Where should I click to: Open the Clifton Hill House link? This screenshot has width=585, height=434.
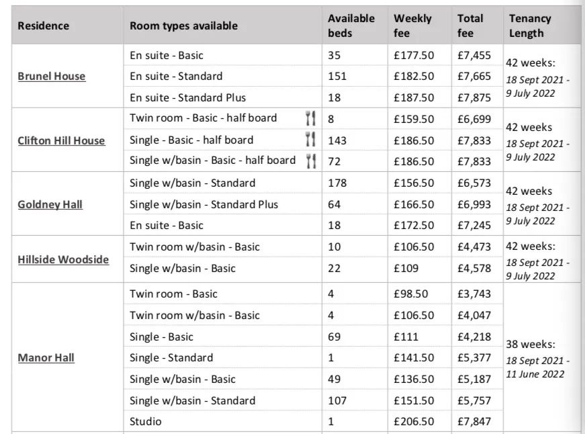click(61, 140)
